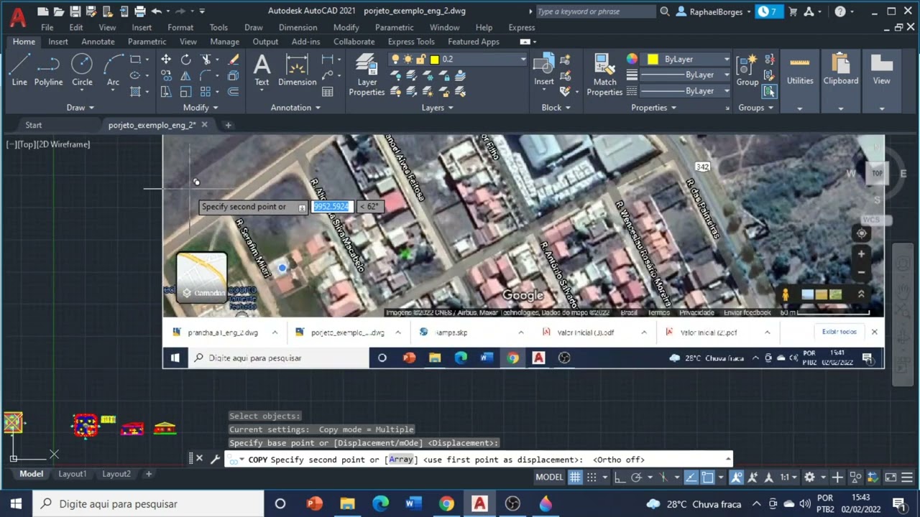
Task: Open Layer Properties manager
Action: click(x=367, y=75)
